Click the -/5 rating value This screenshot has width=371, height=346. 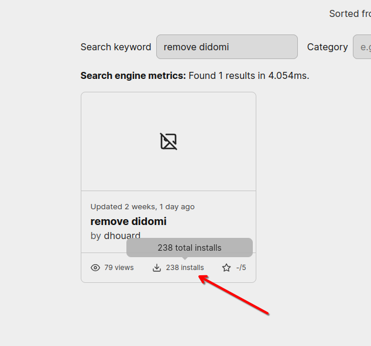(x=241, y=268)
